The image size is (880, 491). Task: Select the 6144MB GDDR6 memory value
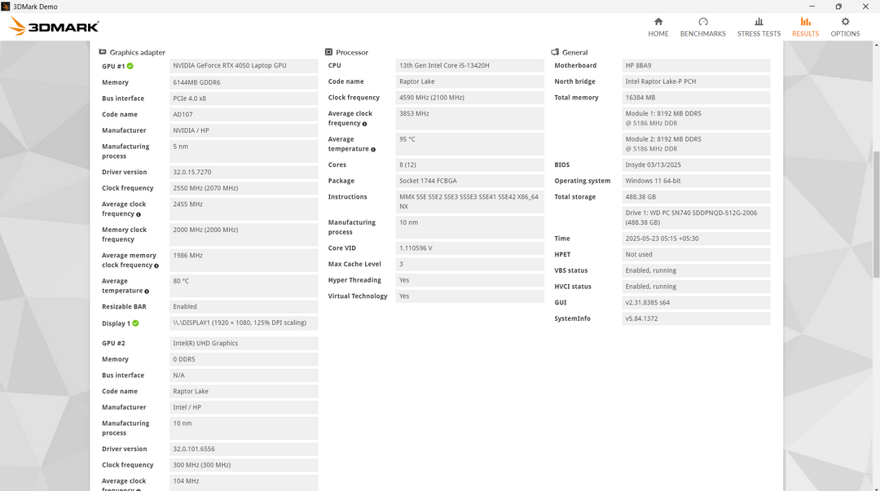pyautogui.click(x=244, y=82)
